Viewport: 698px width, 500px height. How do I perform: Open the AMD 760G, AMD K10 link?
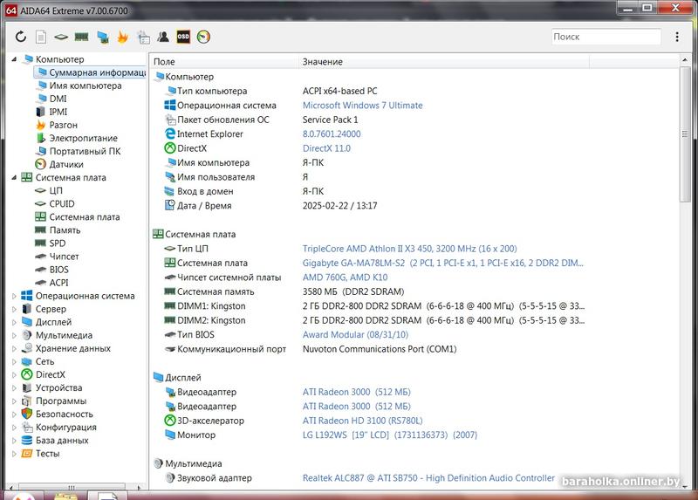pos(345,277)
